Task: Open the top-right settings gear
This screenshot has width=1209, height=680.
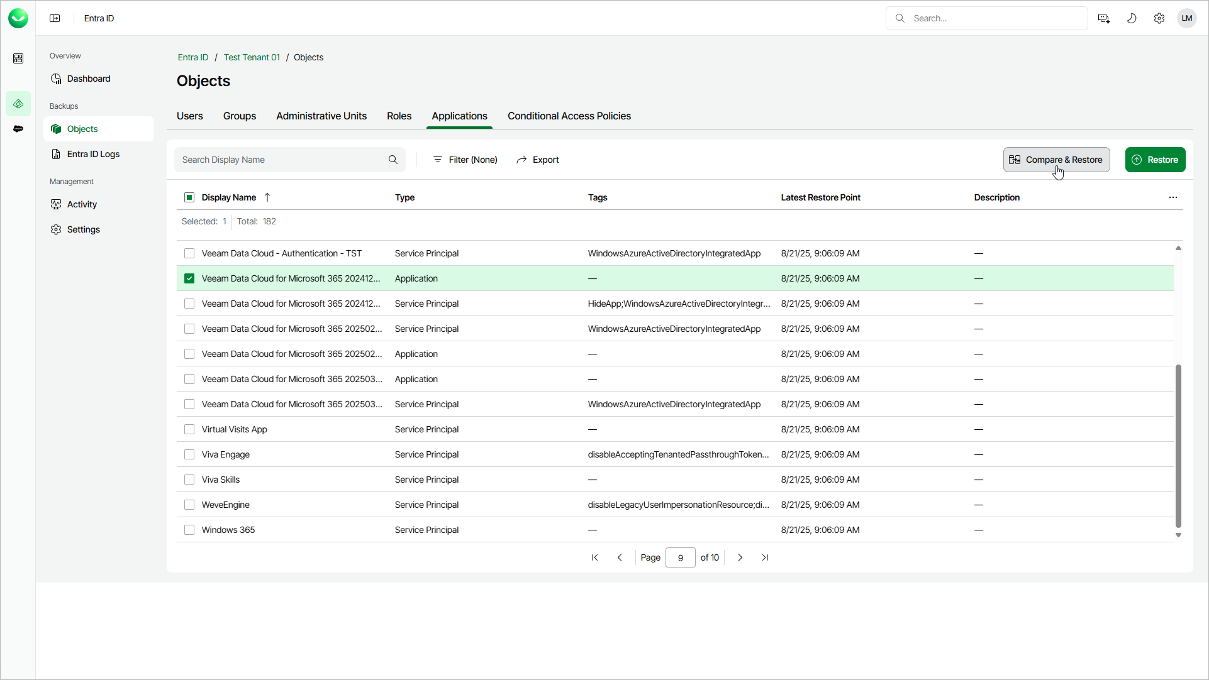Action: point(1159,18)
